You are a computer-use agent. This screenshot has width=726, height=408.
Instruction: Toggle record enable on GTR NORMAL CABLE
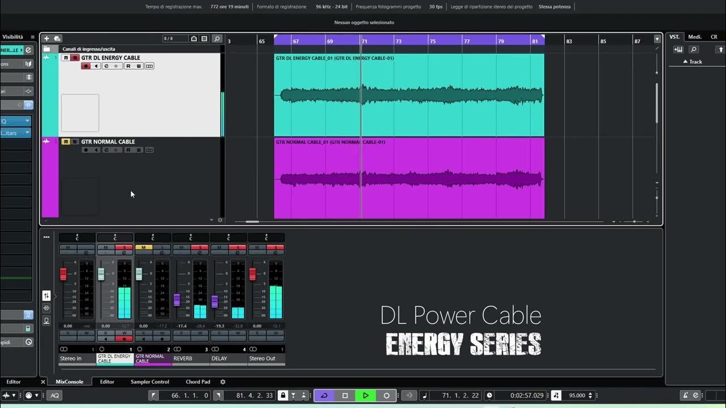tap(86, 150)
